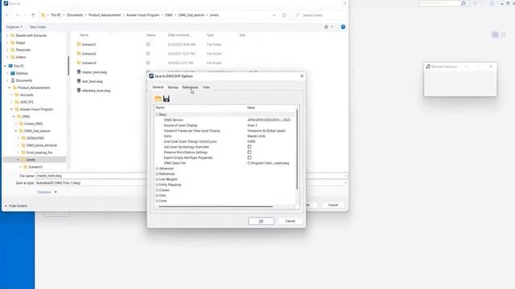Viewport: 515px width, 289px height.
Task: Click the reference_level.dwg file icon
Action: click(x=79, y=90)
